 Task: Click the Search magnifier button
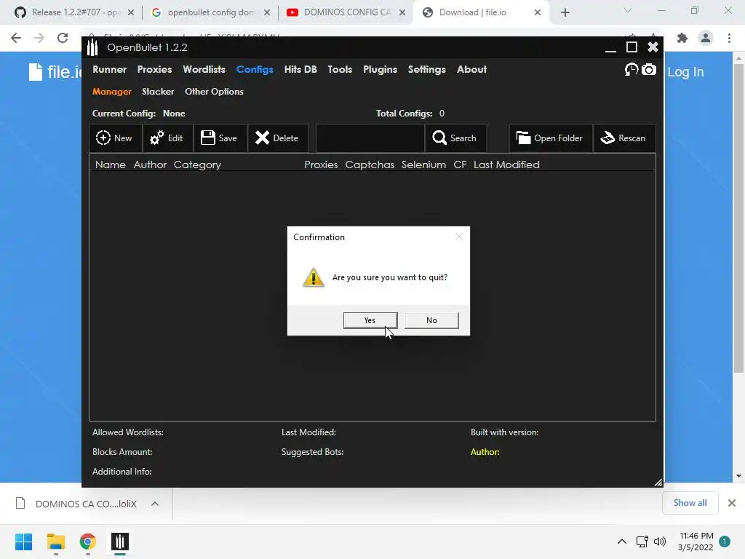pyautogui.click(x=455, y=138)
